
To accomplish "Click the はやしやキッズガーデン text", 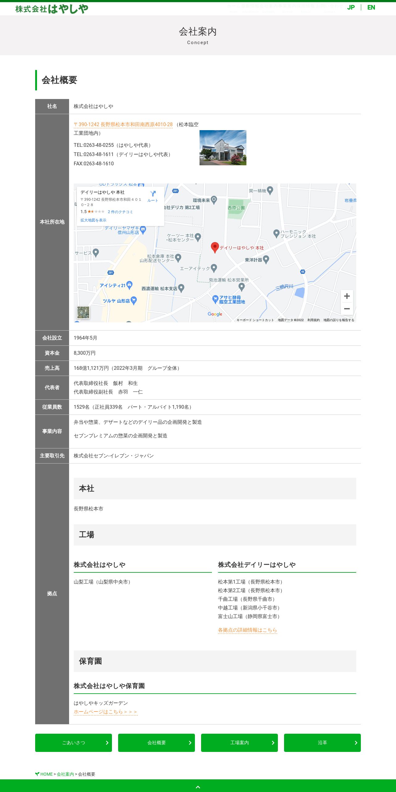I will [101, 703].
